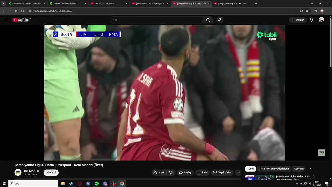Select the Tümü filter chip

[x=251, y=169]
